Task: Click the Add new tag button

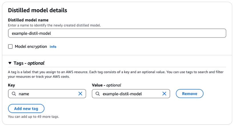Action: pyautogui.click(x=26, y=109)
